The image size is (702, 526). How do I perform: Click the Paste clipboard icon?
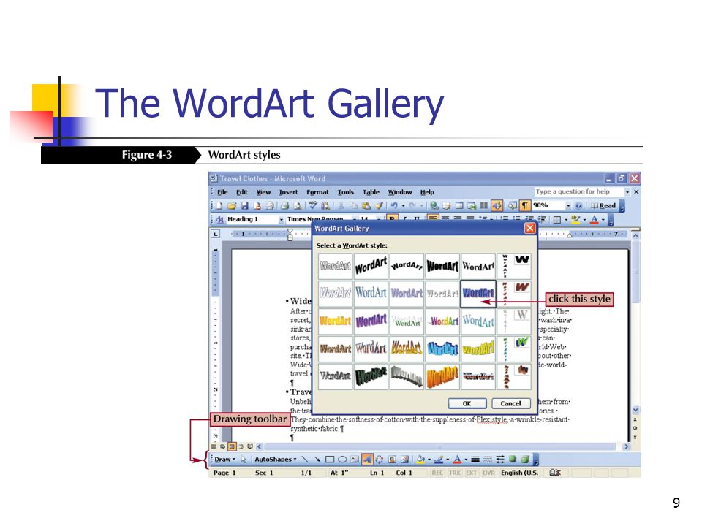[x=366, y=206]
